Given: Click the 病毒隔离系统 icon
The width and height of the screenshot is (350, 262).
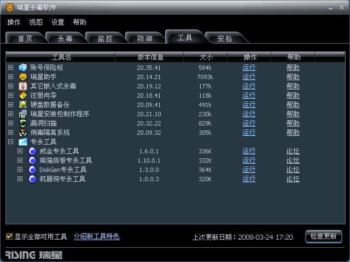Looking at the screenshot, I should point(23,133).
